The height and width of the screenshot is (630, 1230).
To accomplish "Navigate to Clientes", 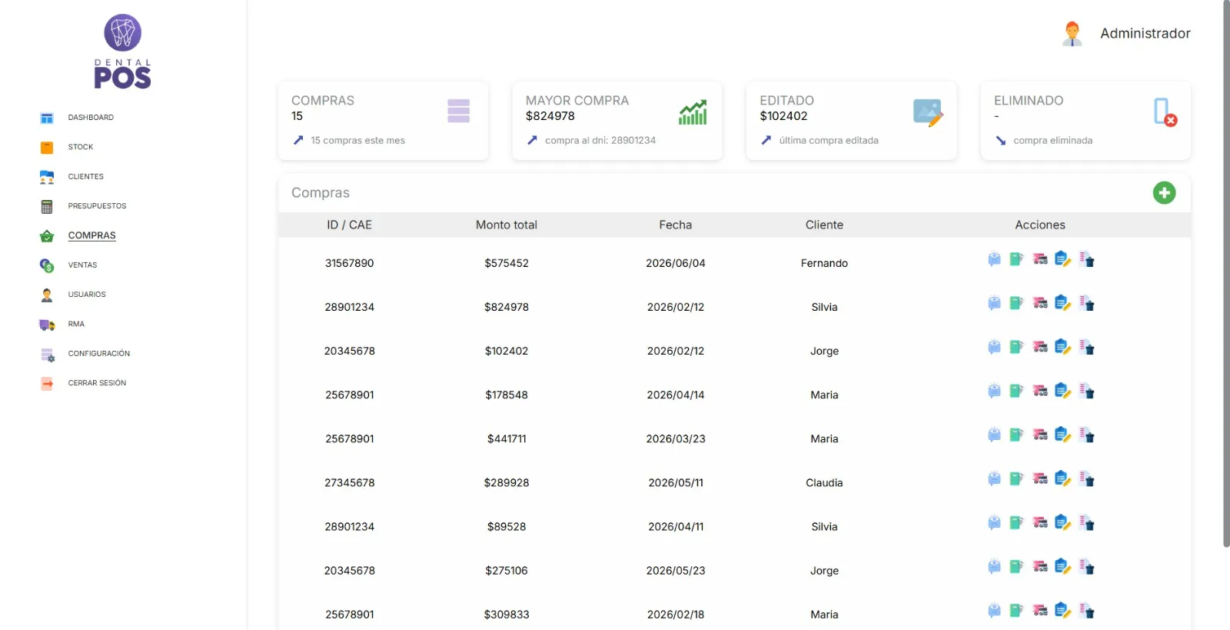I will pyautogui.click(x=85, y=177).
